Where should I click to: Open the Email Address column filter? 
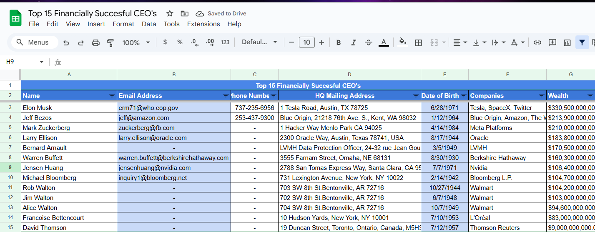click(x=226, y=96)
